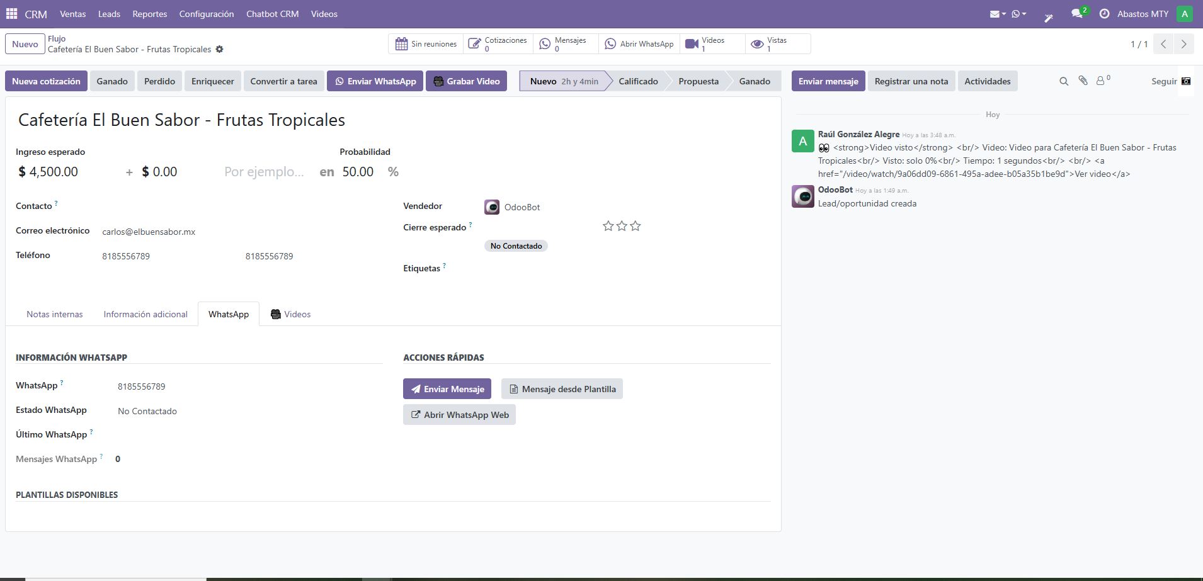Open the email envelope dropdown in the top bar

[x=995, y=13]
